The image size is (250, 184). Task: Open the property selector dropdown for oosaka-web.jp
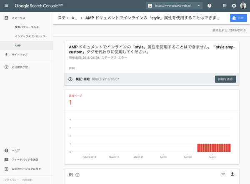point(174,6)
